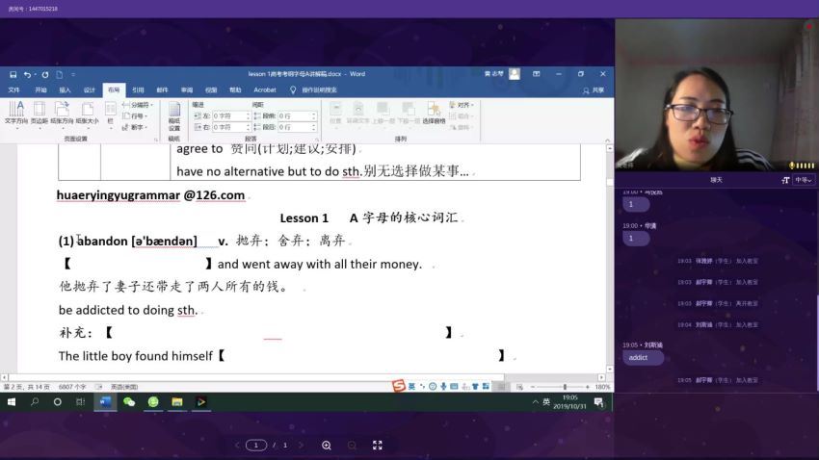Open the Selection Pane (选择窗格)
Image resolution: width=819 pixels, height=460 pixels.
[434, 114]
